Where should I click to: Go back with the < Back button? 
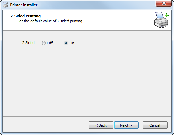[x=101, y=125]
